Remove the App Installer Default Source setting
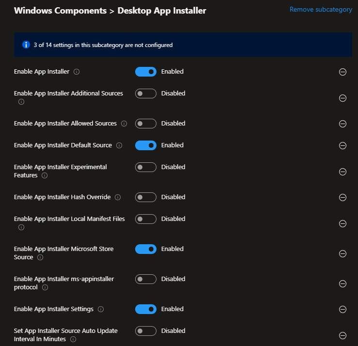Viewport: 358px width, 346px height. pos(342,145)
